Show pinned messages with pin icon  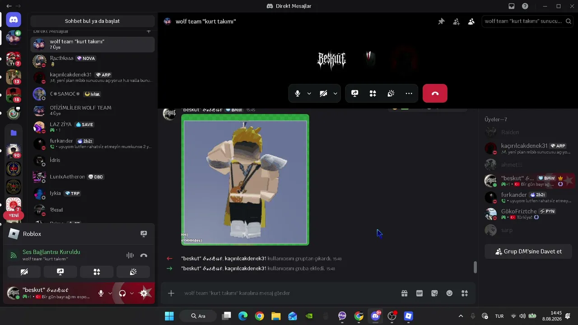click(441, 21)
